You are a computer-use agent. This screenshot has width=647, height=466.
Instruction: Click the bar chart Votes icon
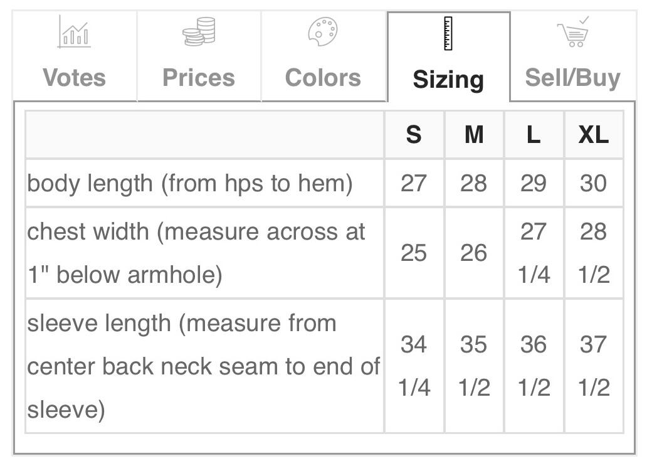pyautogui.click(x=75, y=33)
